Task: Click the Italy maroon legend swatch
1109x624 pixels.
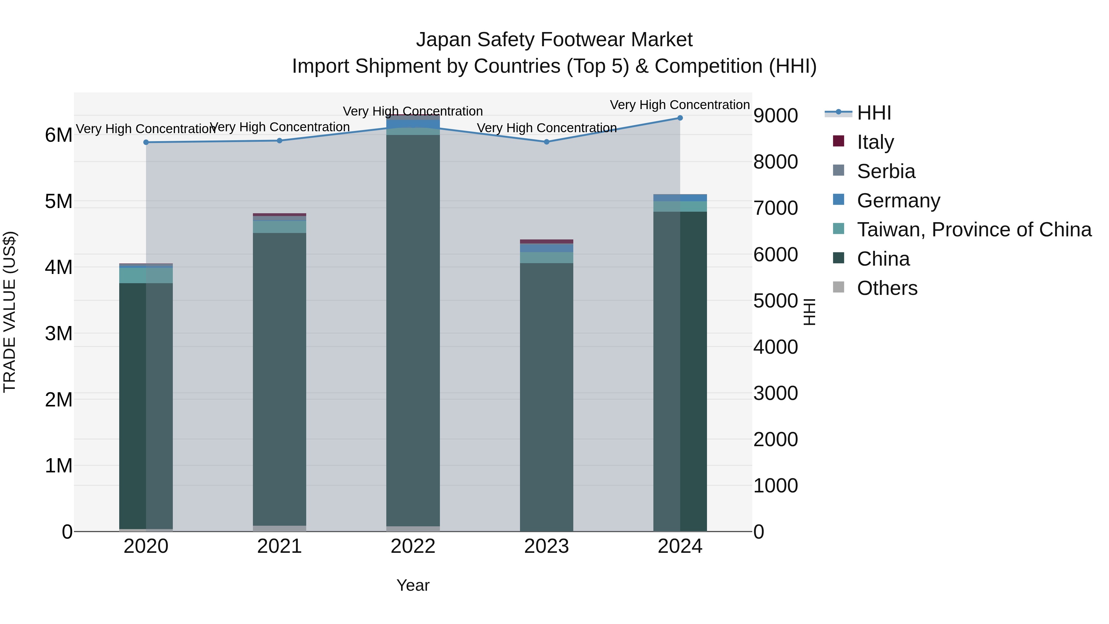Action: tap(838, 141)
